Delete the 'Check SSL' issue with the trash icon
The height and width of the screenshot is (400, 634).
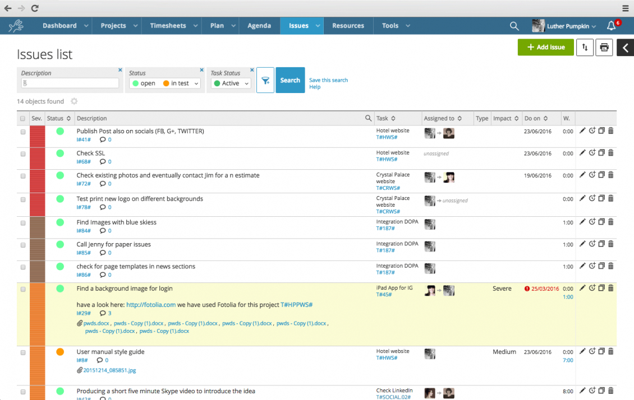(x=611, y=153)
